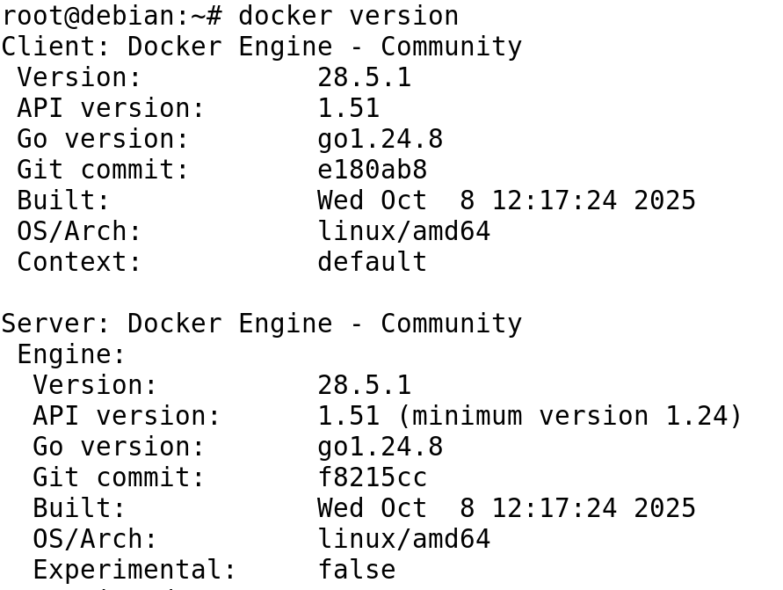Select the server OS/Arch value linux/amd64
The image size is (783, 590).
[403, 539]
